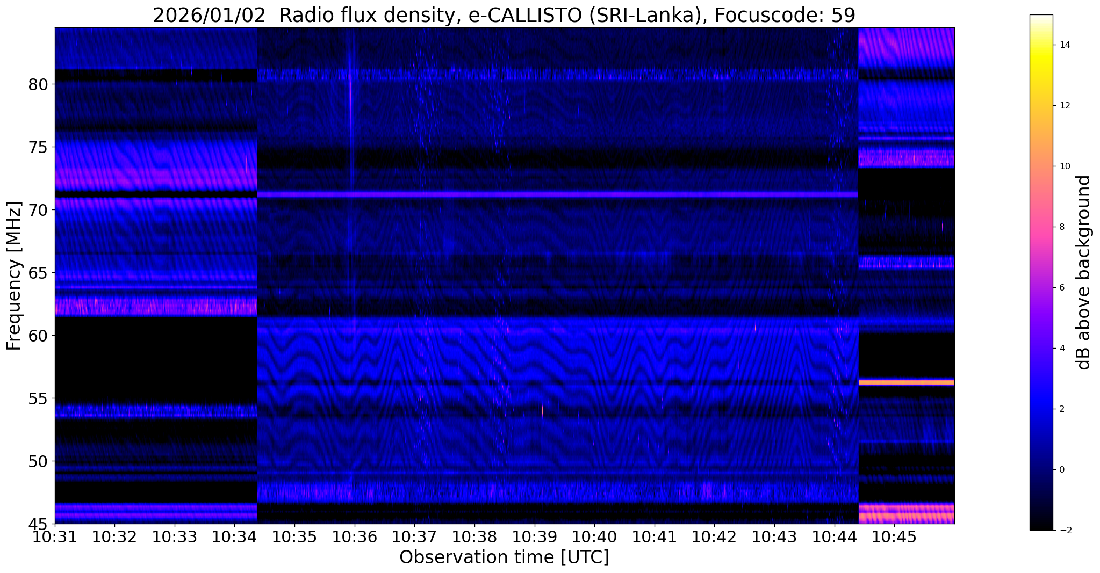Screen dimensions: 1100x573
Task: Click the 'Observation time [UTC]' x-axis label
Action: pyautogui.click(x=504, y=557)
